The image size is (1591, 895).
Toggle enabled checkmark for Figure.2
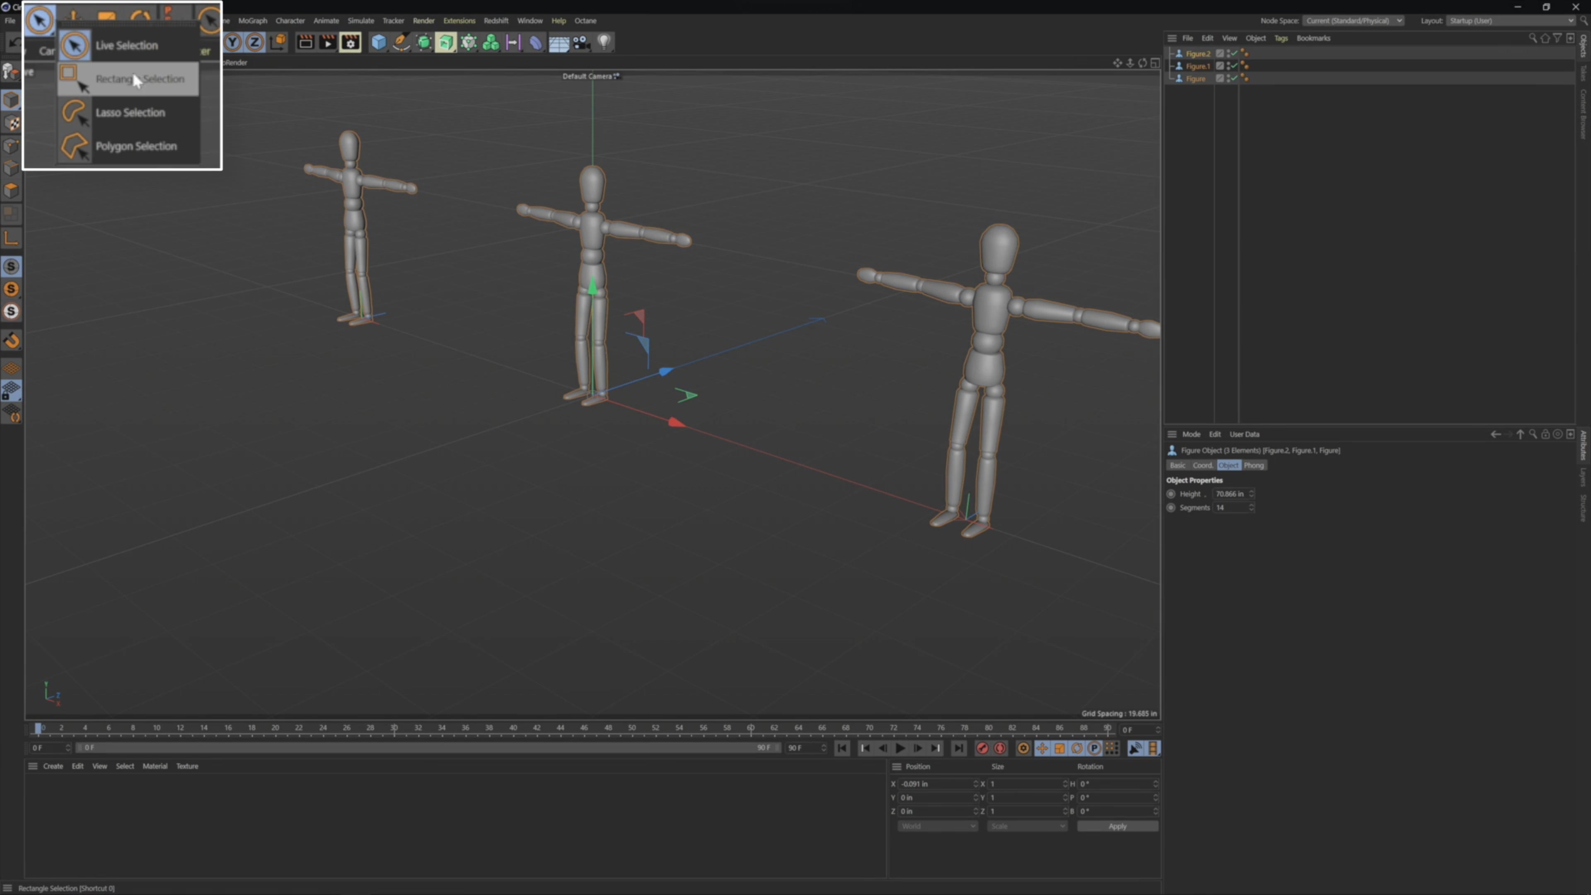(x=1234, y=53)
